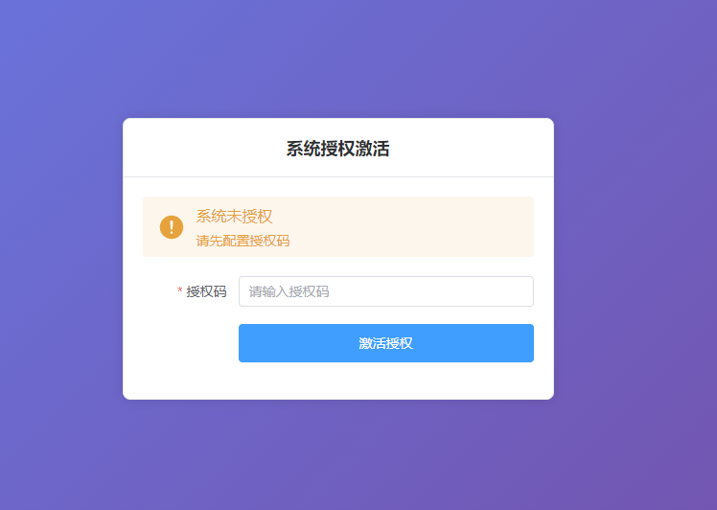717x510 pixels.
Task: Click the orange warning exclamation icon
Action: [172, 227]
